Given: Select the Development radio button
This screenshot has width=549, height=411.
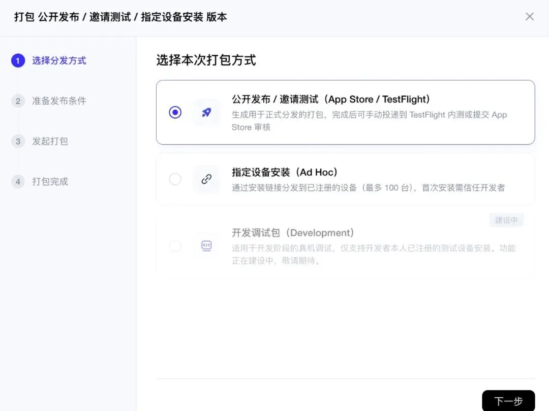Looking at the screenshot, I should coord(175,246).
